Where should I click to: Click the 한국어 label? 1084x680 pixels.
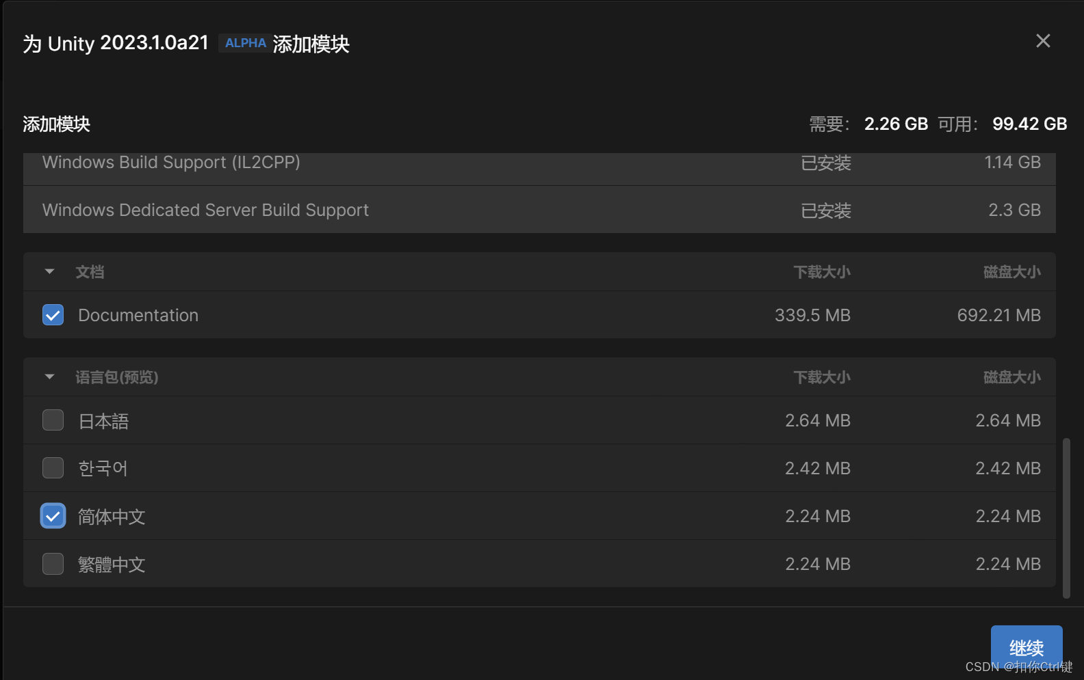pos(103,469)
